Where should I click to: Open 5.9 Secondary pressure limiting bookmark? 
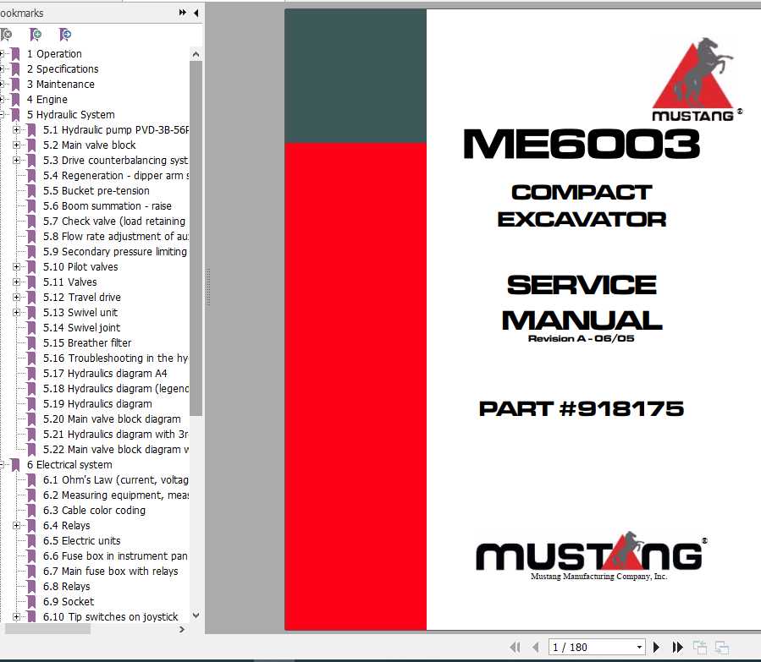coord(115,251)
